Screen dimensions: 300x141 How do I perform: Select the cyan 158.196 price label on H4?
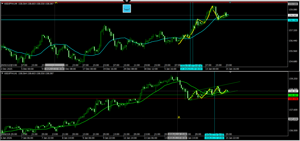pos(293,20)
